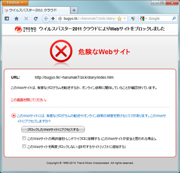The width and height of the screenshot is (180, 173).
Task: Open the URL history dropdown arrow
Action: pos(125,19)
